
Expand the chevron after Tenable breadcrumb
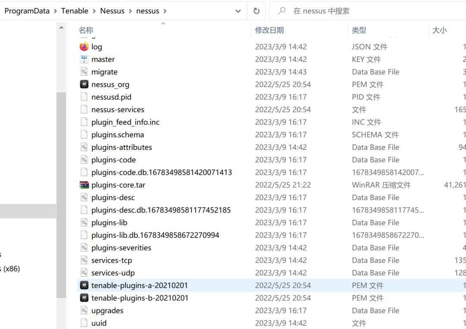point(94,11)
